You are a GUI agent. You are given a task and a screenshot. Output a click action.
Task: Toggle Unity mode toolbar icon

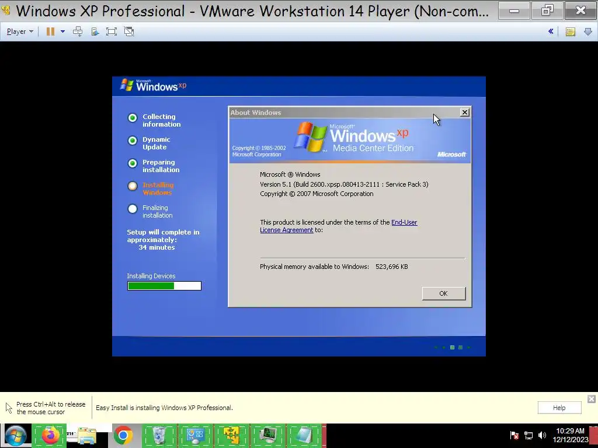(129, 32)
